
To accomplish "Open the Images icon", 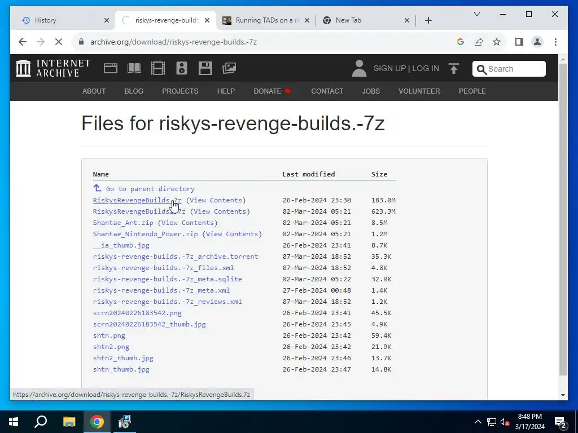I will click(229, 68).
